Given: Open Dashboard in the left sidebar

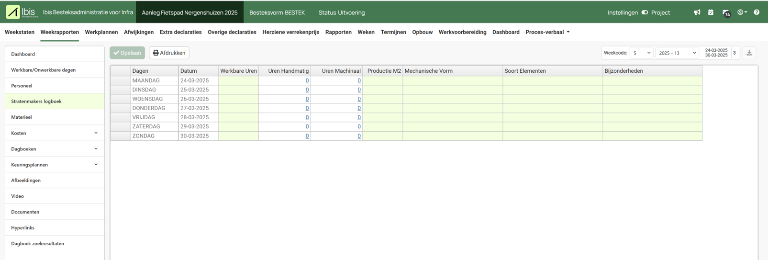Looking at the screenshot, I should coord(55,54).
